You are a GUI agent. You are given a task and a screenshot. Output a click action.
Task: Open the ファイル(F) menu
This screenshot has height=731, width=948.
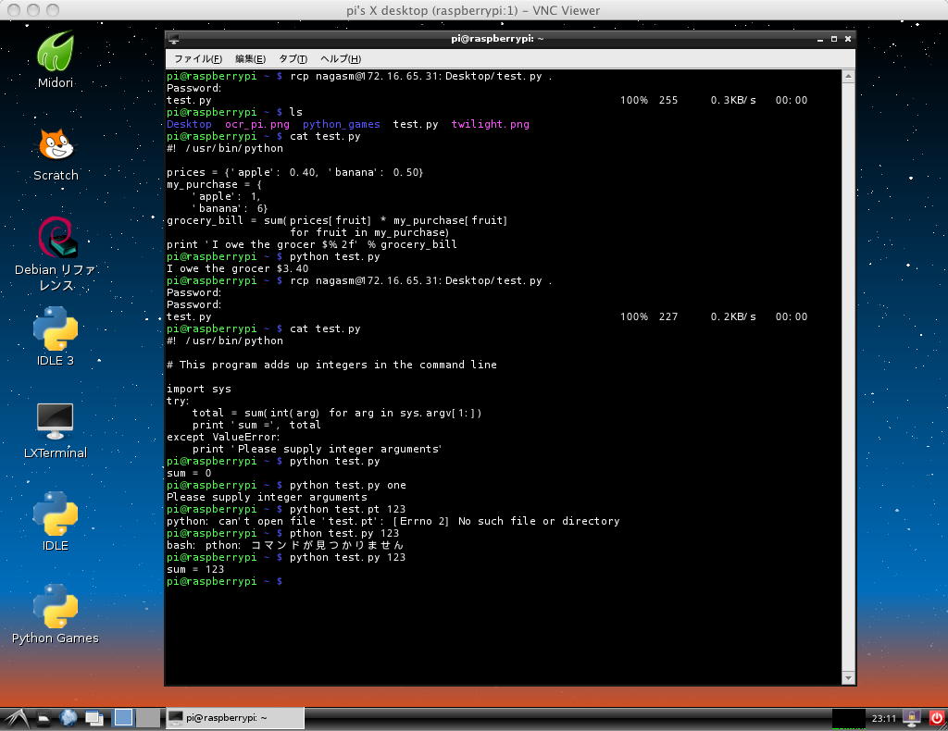tap(198, 58)
